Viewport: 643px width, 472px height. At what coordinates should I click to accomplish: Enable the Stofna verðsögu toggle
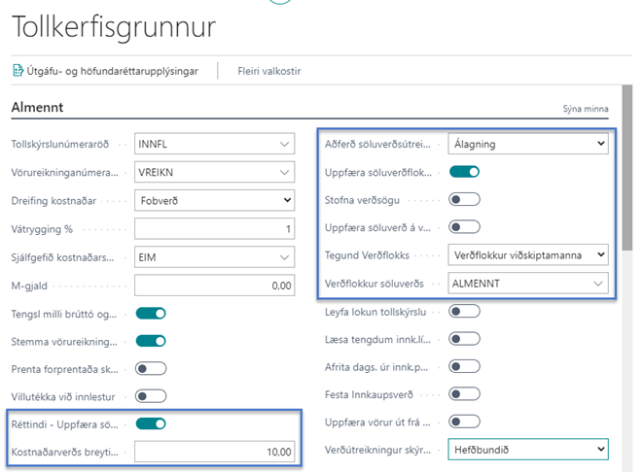pos(465,200)
